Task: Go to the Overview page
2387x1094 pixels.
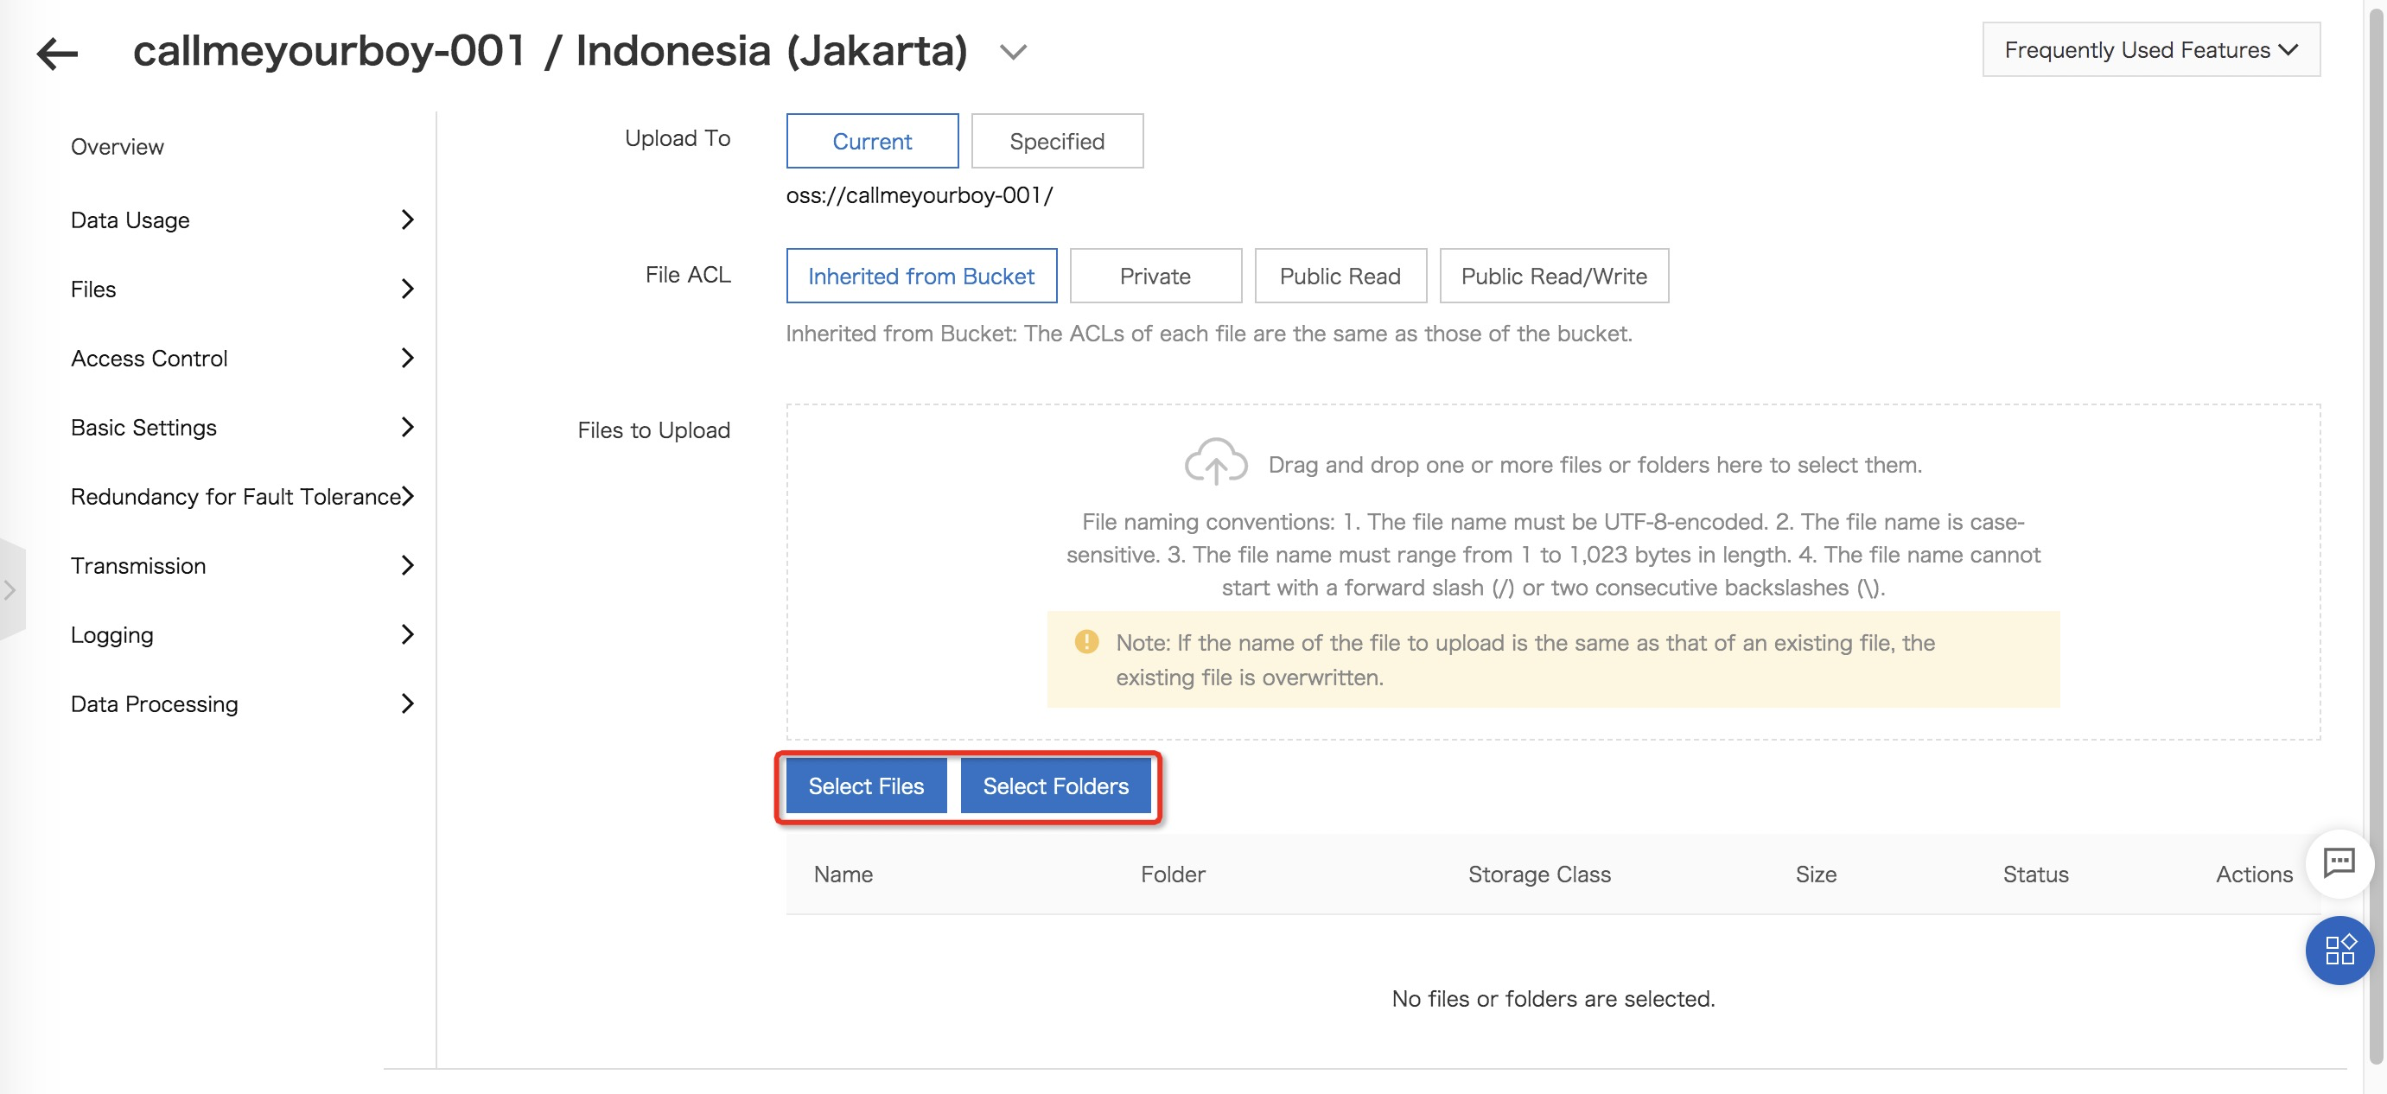Action: [117, 146]
